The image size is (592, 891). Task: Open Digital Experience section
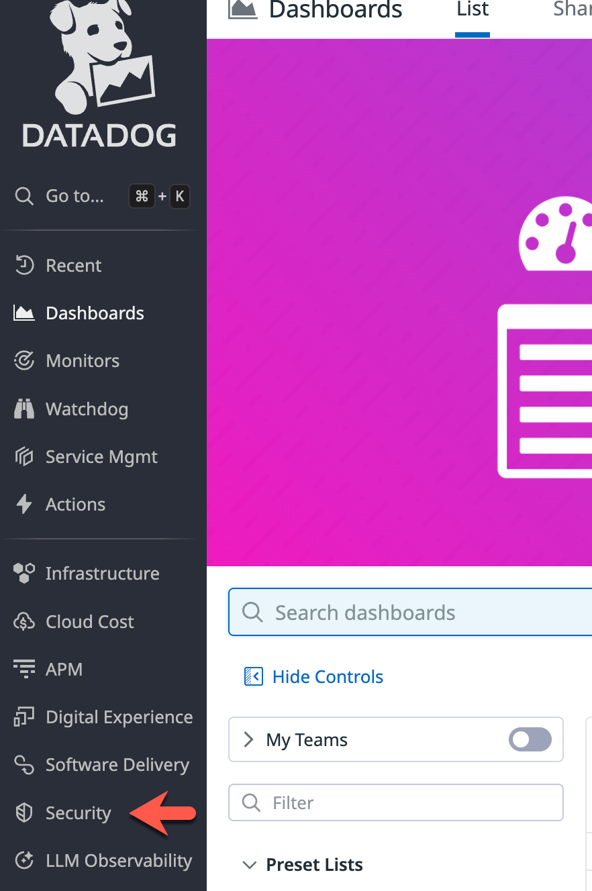(119, 717)
